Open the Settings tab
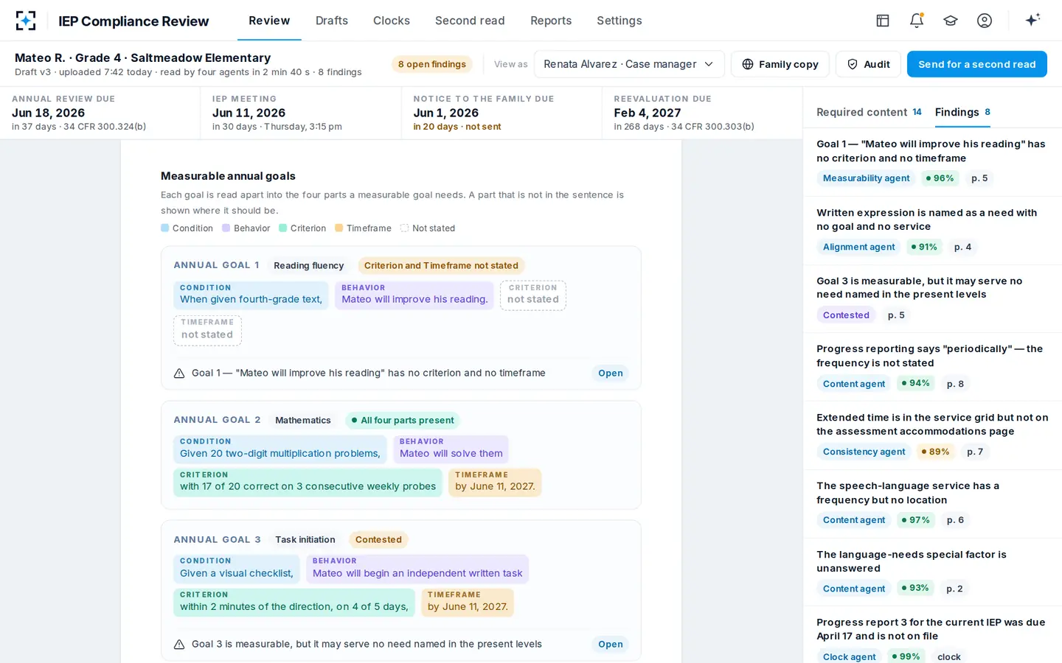This screenshot has width=1062, height=663. (x=619, y=21)
